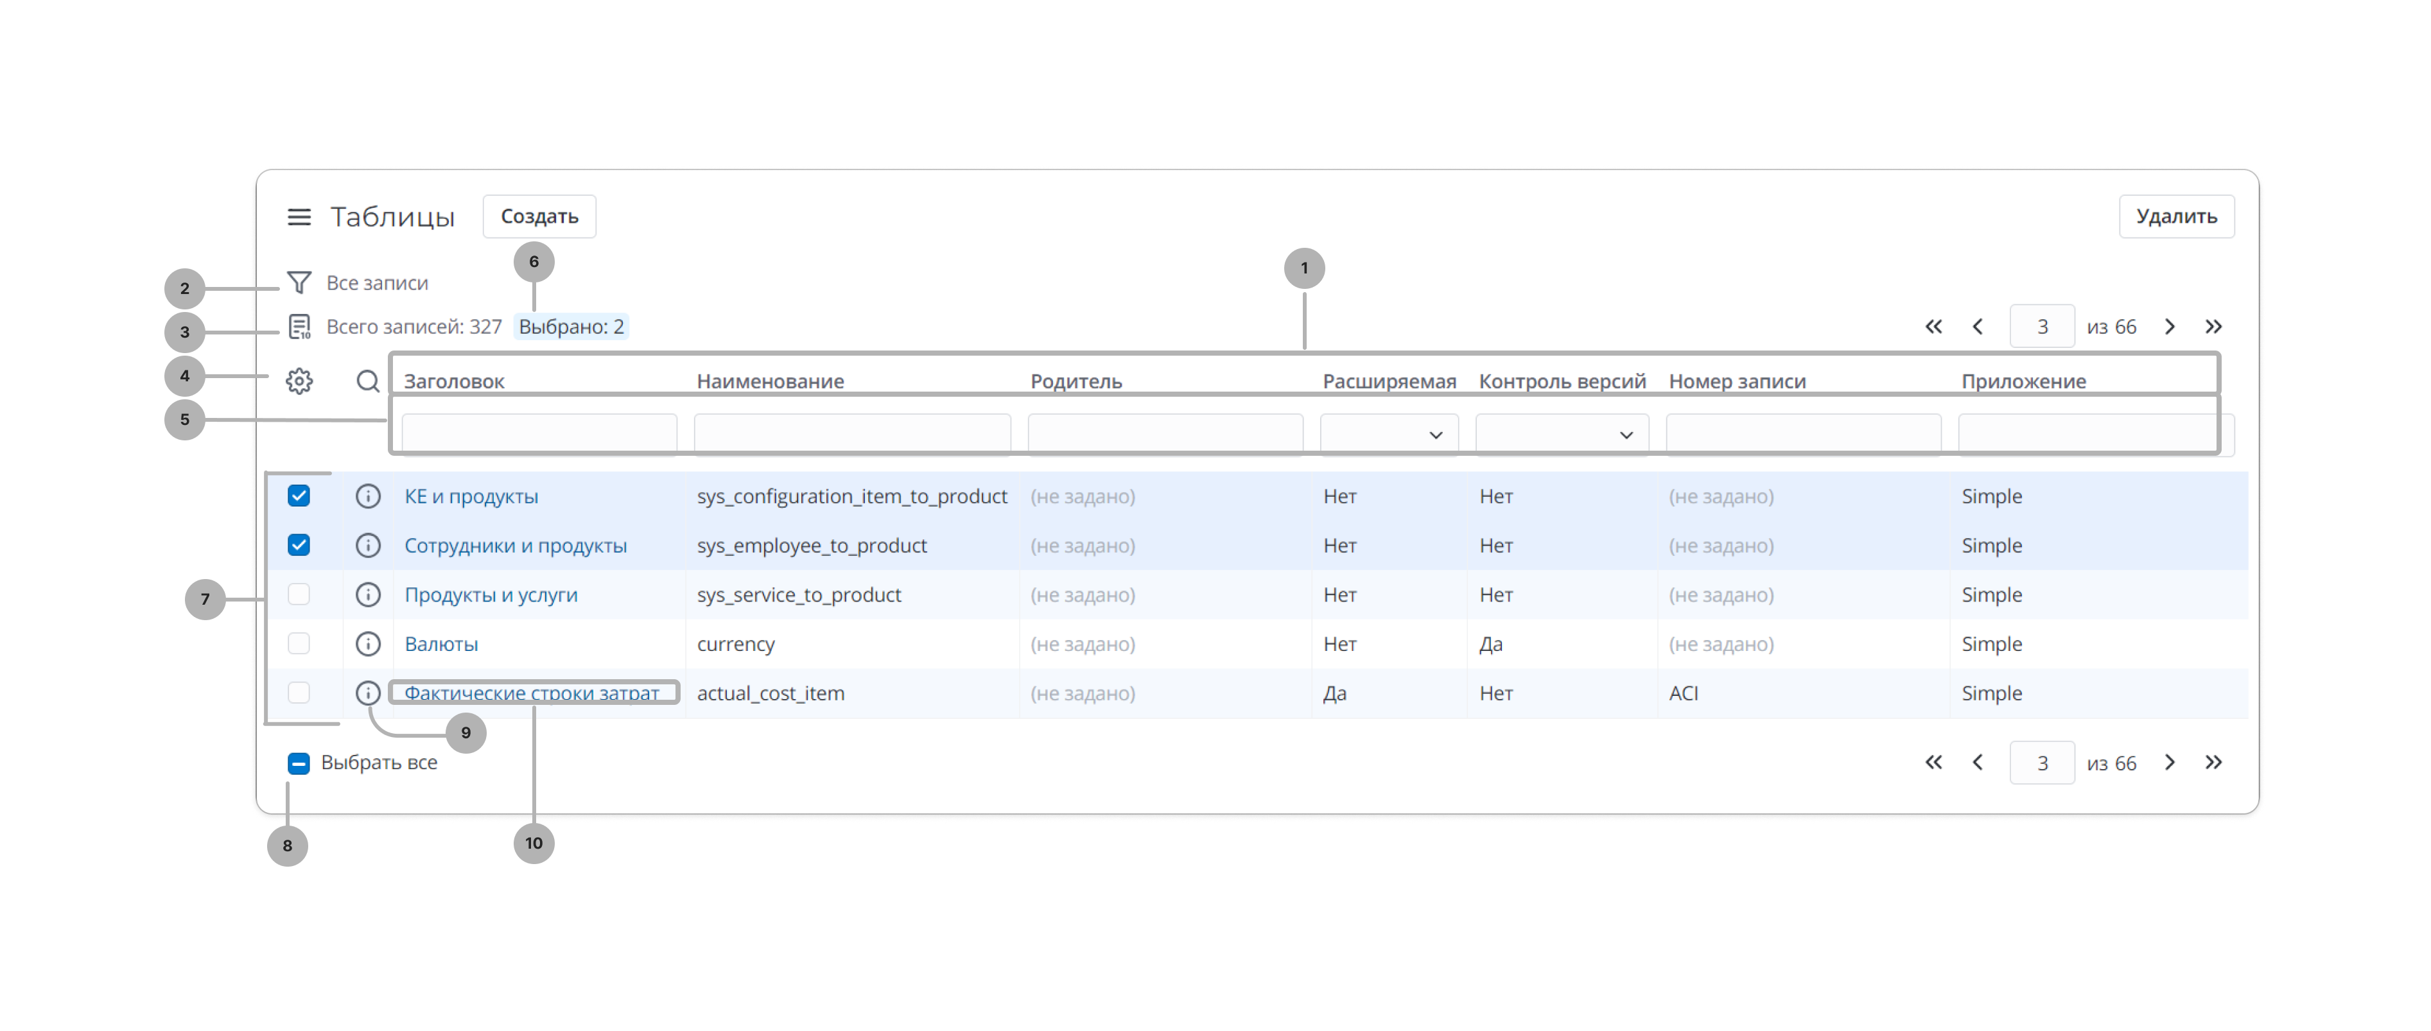Click the filter funnel icon
The height and width of the screenshot is (1031, 2431).
coord(299,282)
